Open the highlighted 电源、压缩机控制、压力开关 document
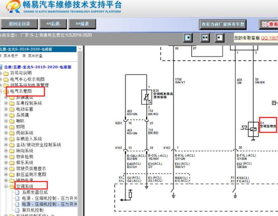The height and width of the screenshot is (216, 278). point(50,204)
